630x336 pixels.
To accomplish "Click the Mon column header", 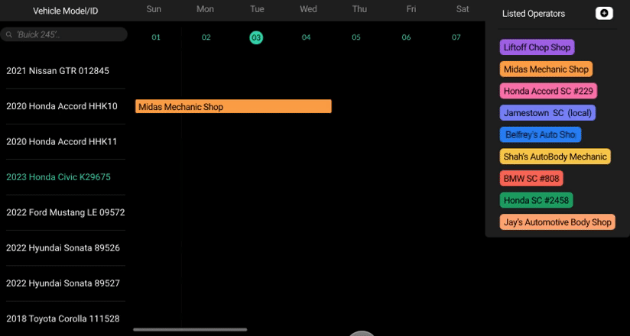I will point(206,9).
